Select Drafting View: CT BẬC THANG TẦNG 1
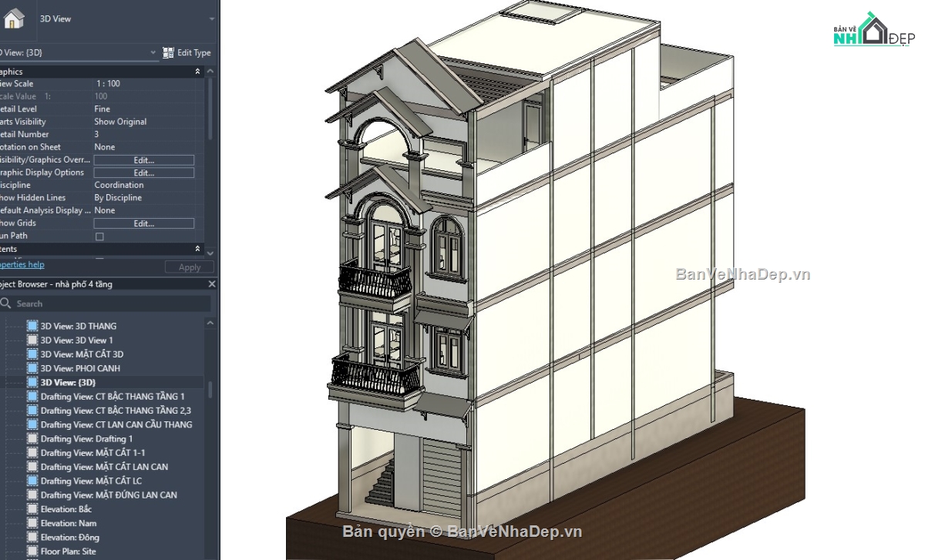This screenshot has height=560, width=925. (113, 397)
